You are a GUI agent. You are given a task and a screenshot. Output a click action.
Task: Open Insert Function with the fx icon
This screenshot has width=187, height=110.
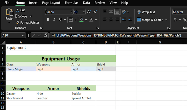coord(46,35)
